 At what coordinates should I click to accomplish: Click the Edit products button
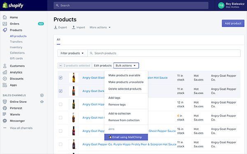click(x=103, y=66)
